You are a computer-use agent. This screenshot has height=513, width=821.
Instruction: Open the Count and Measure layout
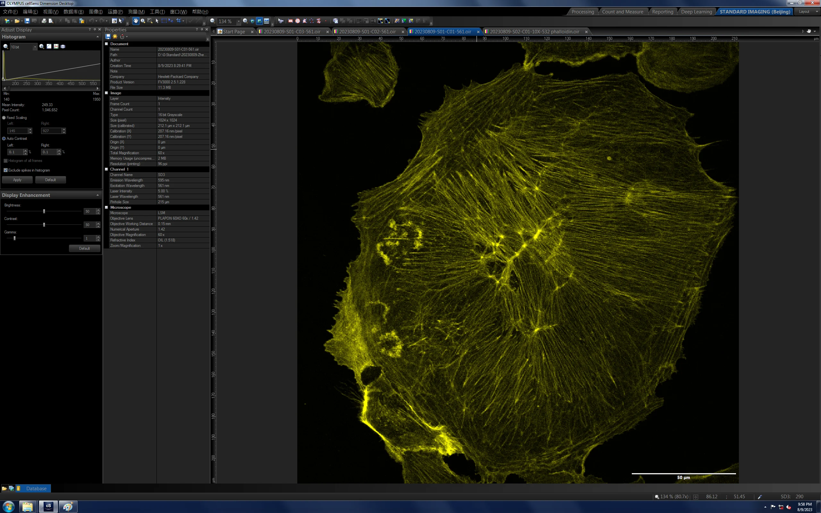[622, 12]
